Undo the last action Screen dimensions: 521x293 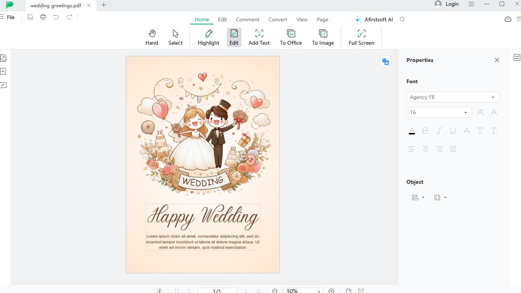coord(56,17)
